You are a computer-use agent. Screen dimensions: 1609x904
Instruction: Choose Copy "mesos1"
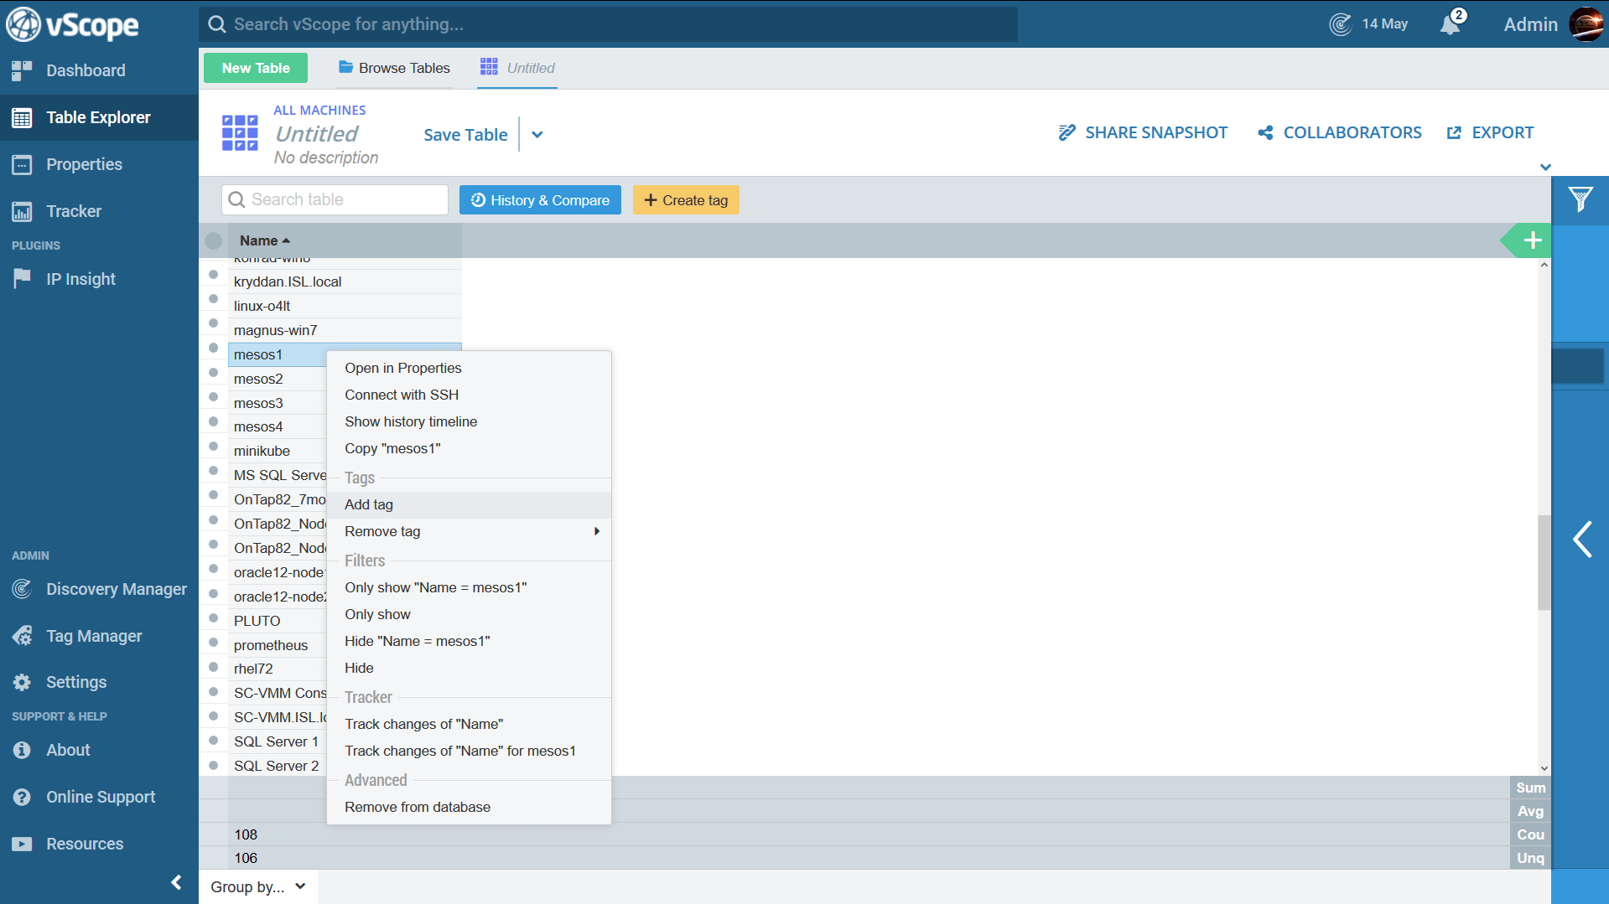(x=469, y=448)
